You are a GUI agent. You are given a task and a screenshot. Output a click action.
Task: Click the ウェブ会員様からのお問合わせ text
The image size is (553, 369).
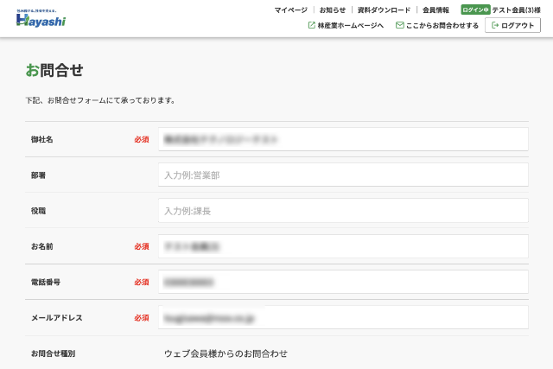[226, 353]
